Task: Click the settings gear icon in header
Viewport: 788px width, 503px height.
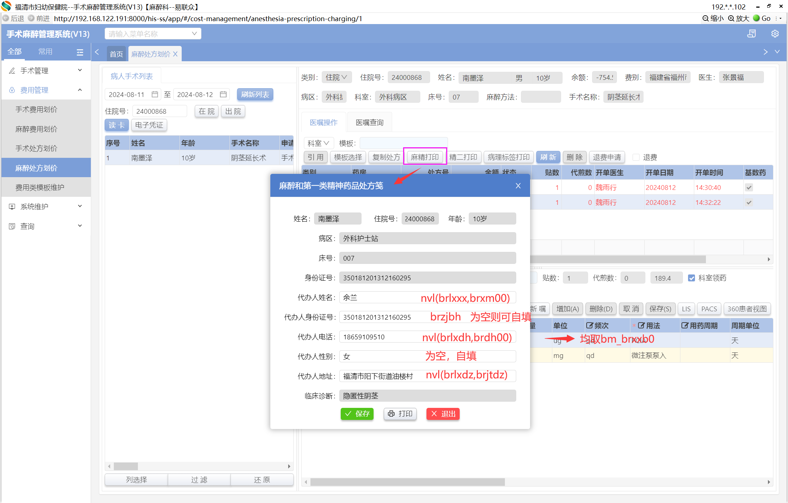Action: click(775, 34)
